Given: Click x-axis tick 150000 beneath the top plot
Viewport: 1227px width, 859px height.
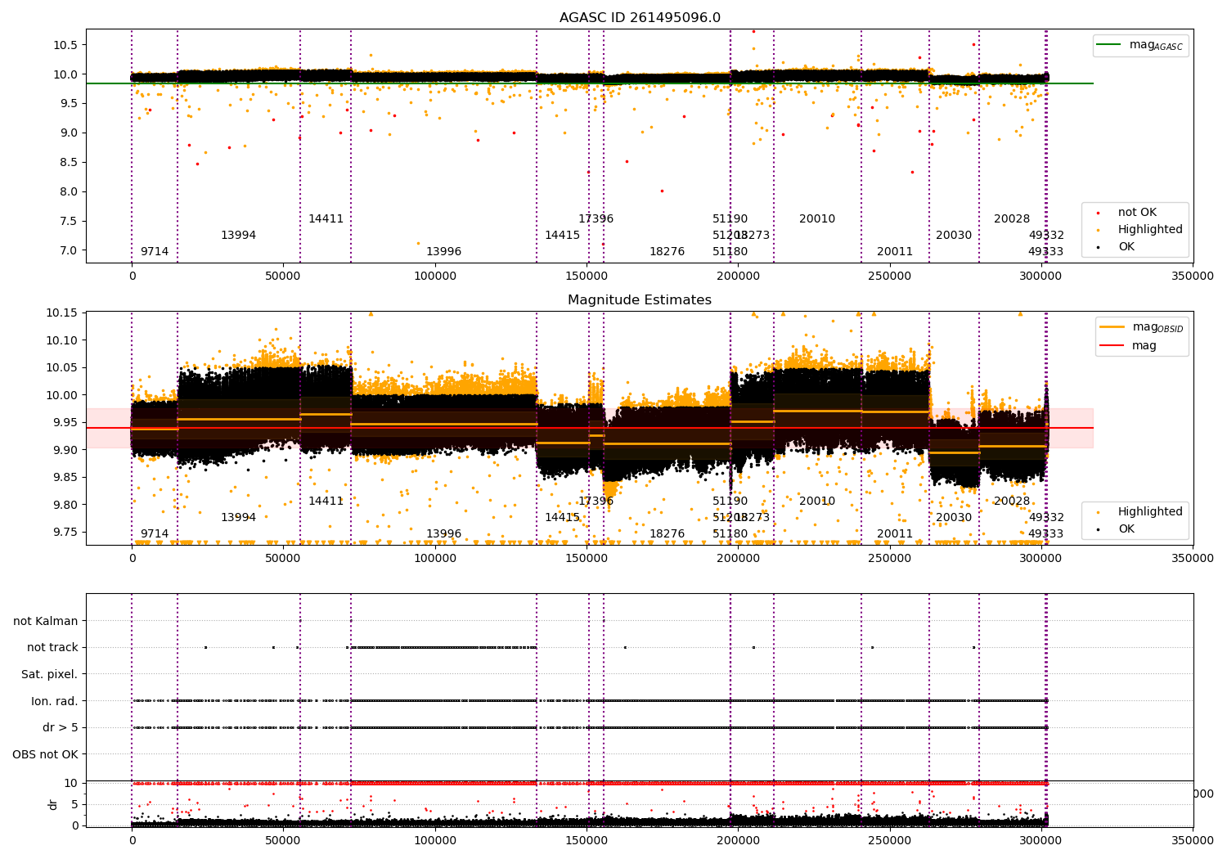Looking at the screenshot, I should pyautogui.click(x=587, y=277).
